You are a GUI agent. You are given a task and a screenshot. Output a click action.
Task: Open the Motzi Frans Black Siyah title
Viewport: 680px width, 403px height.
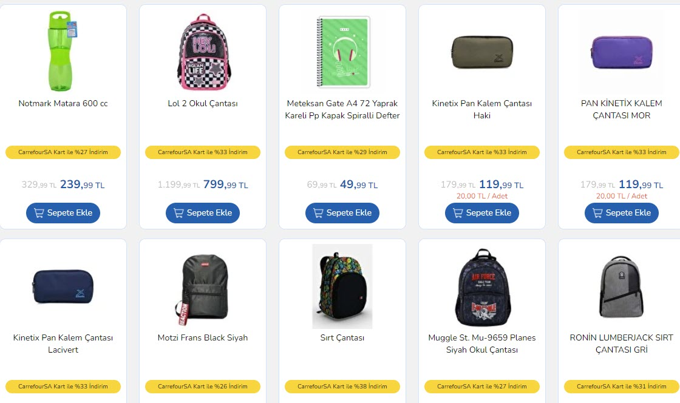[203, 337]
